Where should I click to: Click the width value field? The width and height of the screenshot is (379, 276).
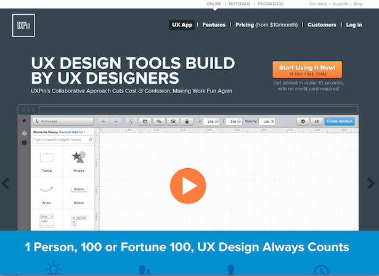211,121
